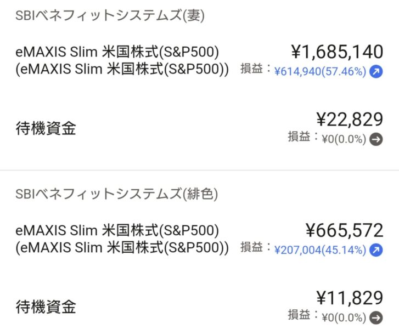Select 待機資金 label in the 緋色 account
The width and height of the screenshot is (399, 329).
(46, 306)
